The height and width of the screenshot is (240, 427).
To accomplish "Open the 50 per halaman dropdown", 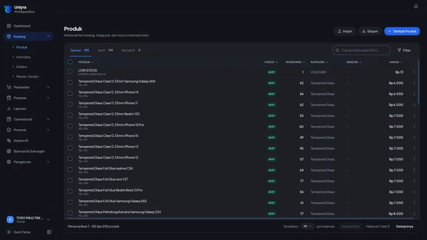I will pos(307,226).
